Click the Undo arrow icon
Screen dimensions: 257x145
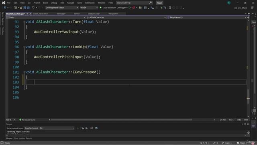pos(33,8)
